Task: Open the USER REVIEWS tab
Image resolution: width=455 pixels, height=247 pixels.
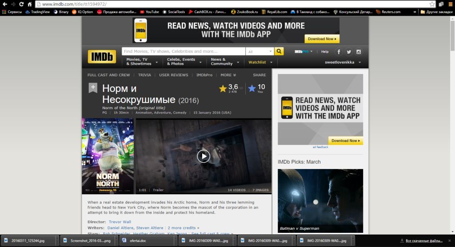Action: (174, 75)
